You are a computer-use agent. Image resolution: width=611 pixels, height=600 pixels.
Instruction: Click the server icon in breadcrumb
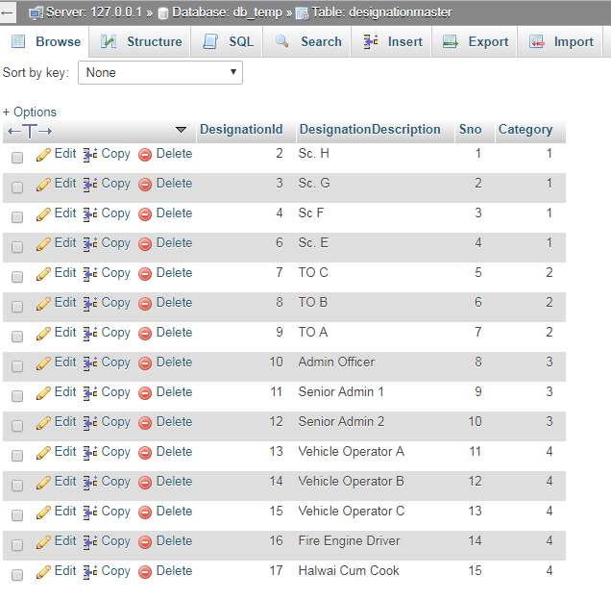37,13
